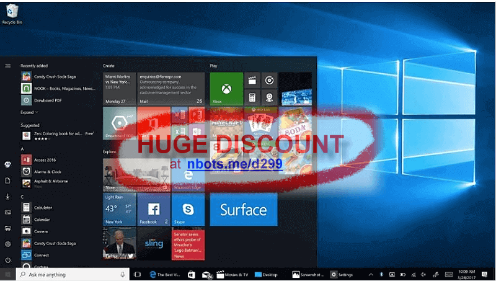Click the Start button on taskbar
This screenshot has height=281, width=496.
pos(8,275)
